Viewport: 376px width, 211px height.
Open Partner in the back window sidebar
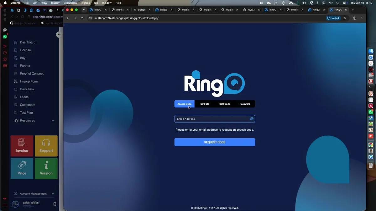(25, 66)
